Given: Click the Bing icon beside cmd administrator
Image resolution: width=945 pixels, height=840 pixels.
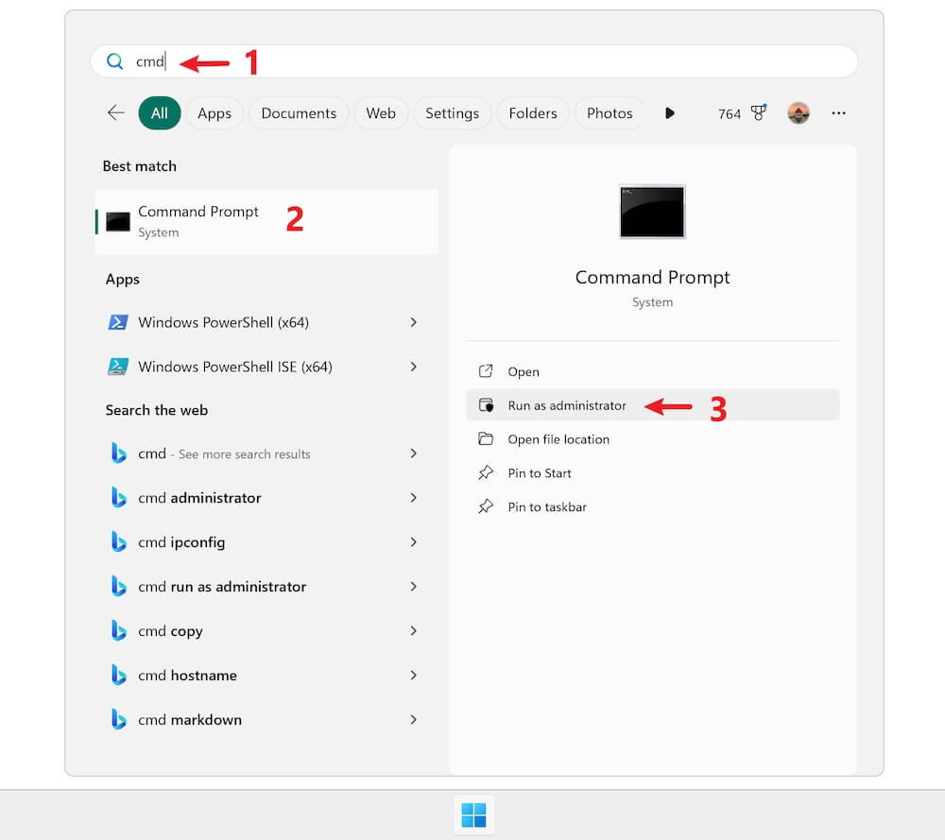Looking at the screenshot, I should coord(119,498).
